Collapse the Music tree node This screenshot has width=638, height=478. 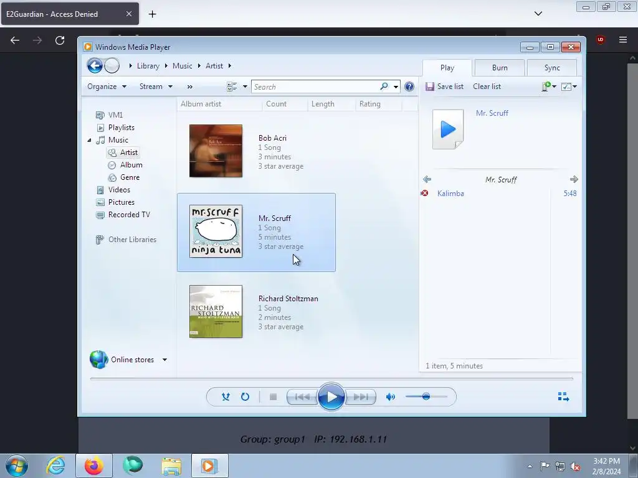(x=89, y=140)
